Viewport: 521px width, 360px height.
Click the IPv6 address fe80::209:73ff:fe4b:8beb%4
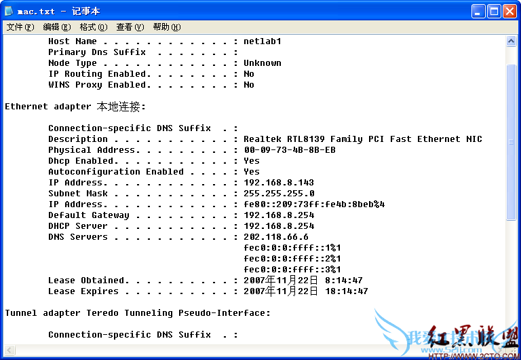click(x=314, y=204)
